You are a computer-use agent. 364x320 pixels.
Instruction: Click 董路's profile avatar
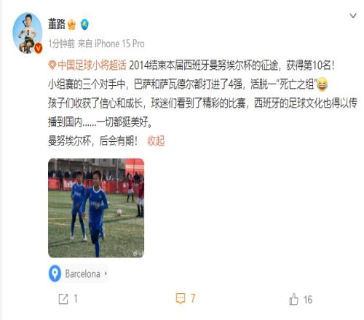[28, 33]
